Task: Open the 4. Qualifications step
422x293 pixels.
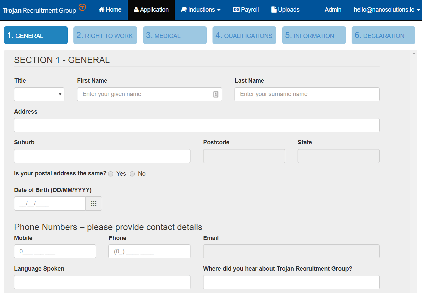Action: pos(244,35)
